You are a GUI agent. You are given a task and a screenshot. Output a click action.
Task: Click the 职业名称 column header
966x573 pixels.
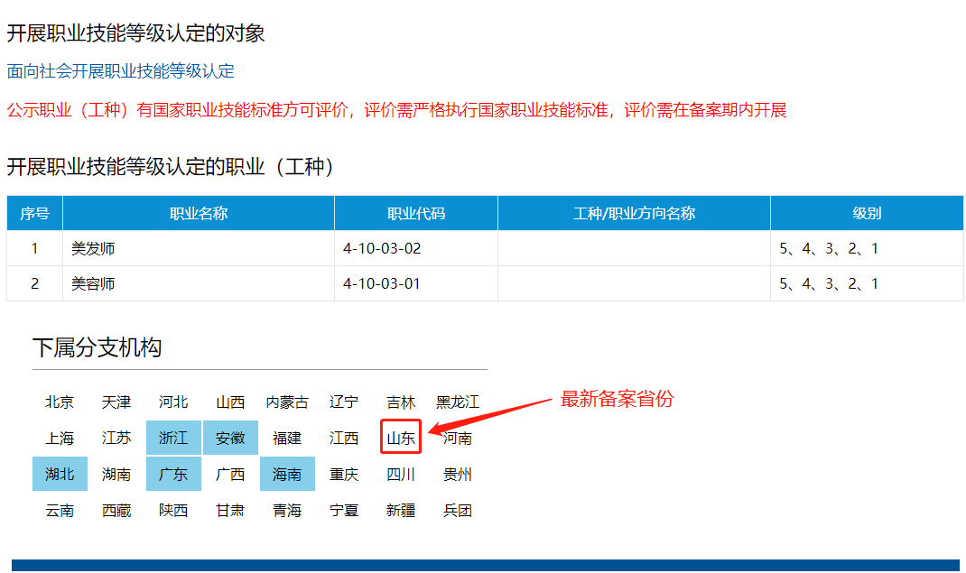[x=199, y=214]
